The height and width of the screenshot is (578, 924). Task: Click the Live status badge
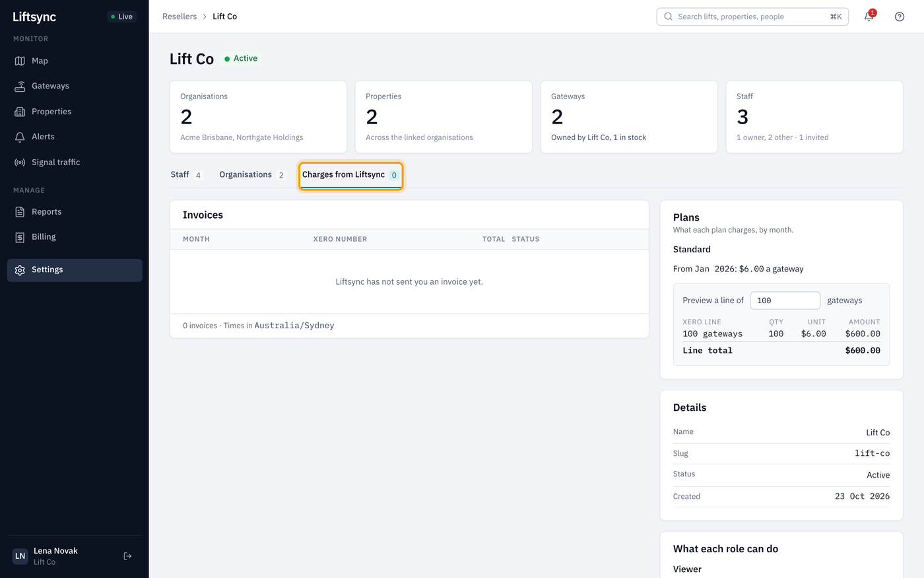(121, 17)
